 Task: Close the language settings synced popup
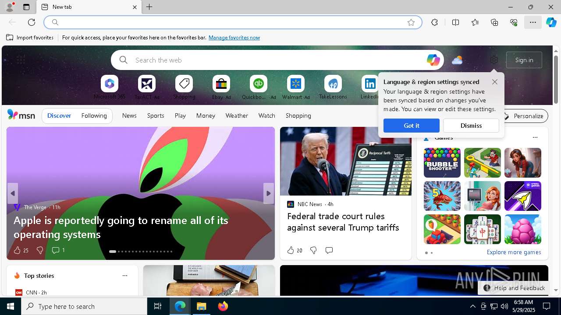495,82
